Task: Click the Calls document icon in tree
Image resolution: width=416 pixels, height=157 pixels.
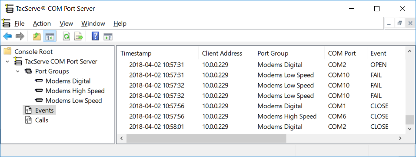Action: pyautogui.click(x=28, y=120)
